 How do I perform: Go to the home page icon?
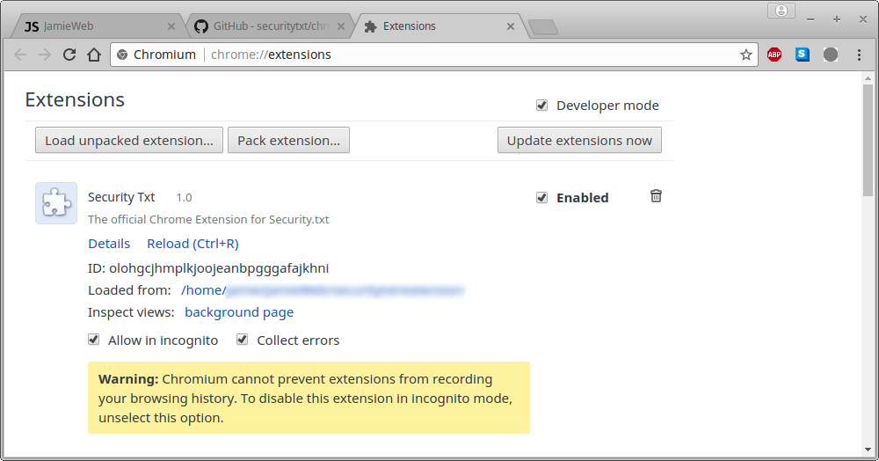(x=94, y=55)
